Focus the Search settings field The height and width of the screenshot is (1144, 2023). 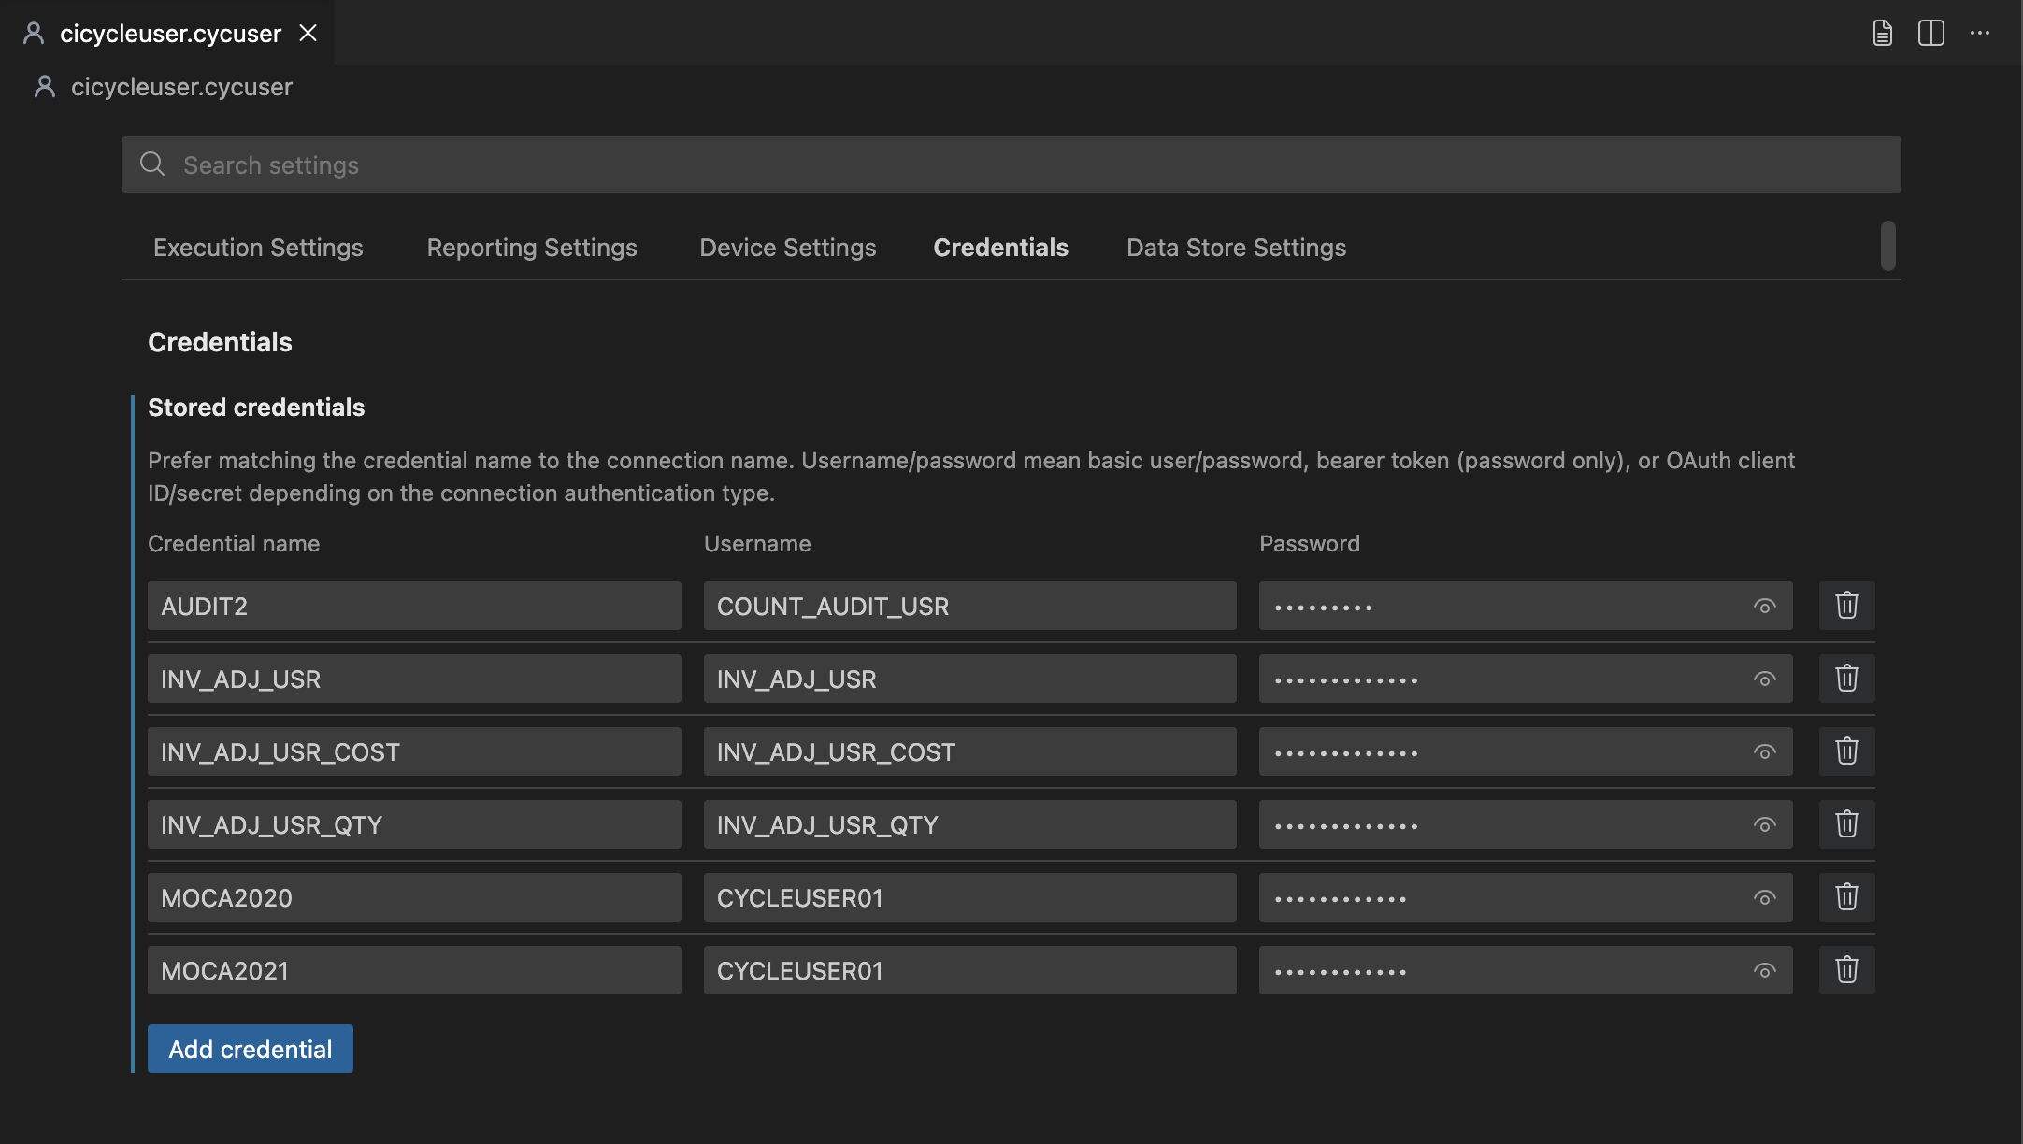tap(1011, 164)
